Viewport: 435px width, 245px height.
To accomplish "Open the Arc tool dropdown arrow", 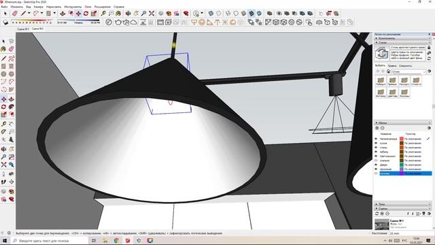I will click(42, 14).
